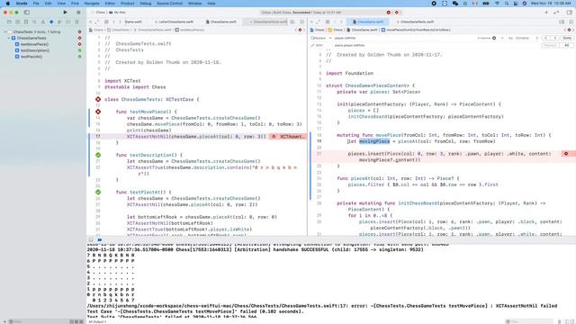The height and width of the screenshot is (324, 576).
Task: Click the Replace All button
Action: [566, 45]
